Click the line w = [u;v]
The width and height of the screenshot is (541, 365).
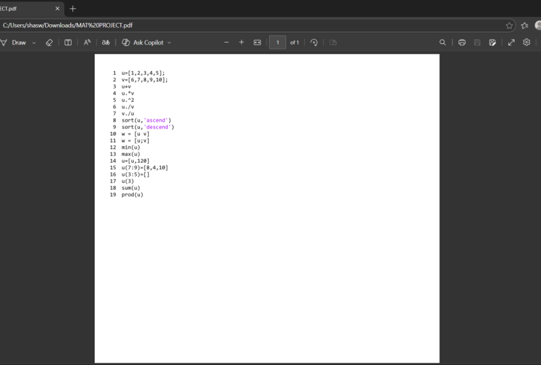[x=135, y=141]
